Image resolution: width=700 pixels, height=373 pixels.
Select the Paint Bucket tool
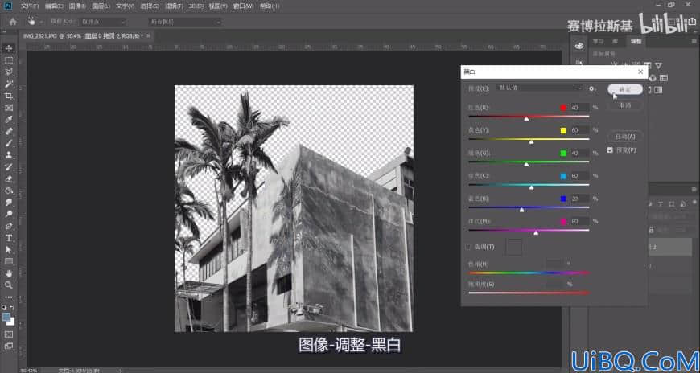(9, 191)
